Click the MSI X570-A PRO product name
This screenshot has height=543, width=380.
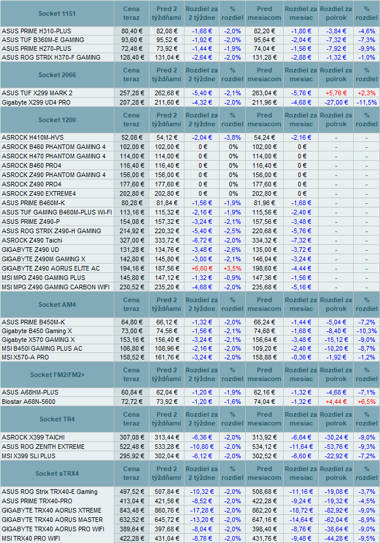coord(25,357)
